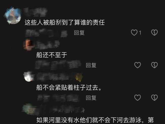
Task: Tap broken-heart icon for "船还不至于" reply
Action: tap(154, 65)
